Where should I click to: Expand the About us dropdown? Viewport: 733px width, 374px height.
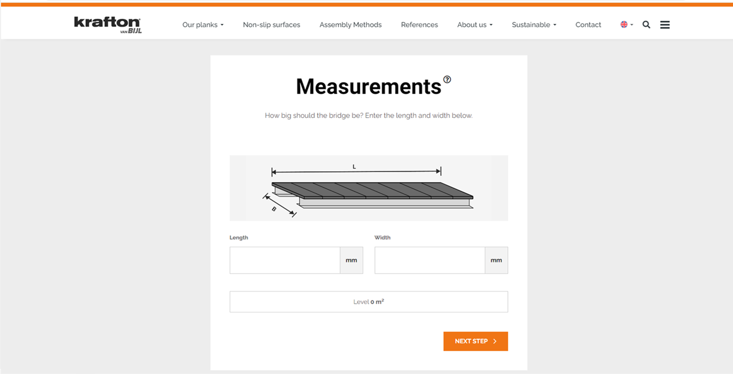(475, 24)
